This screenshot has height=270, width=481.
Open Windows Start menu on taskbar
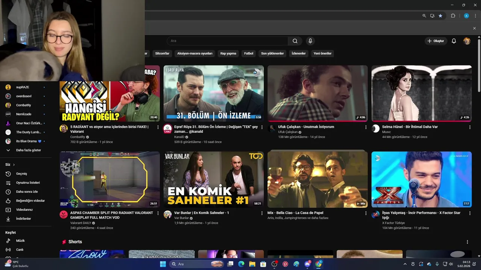point(163,264)
